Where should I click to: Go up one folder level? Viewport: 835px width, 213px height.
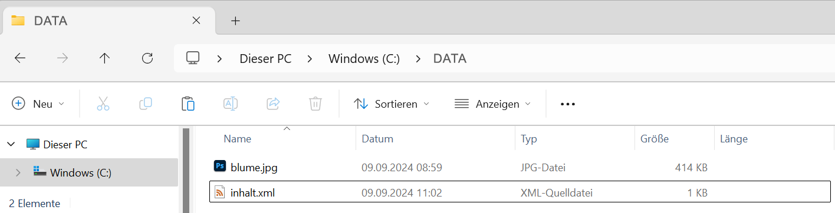[x=104, y=58]
